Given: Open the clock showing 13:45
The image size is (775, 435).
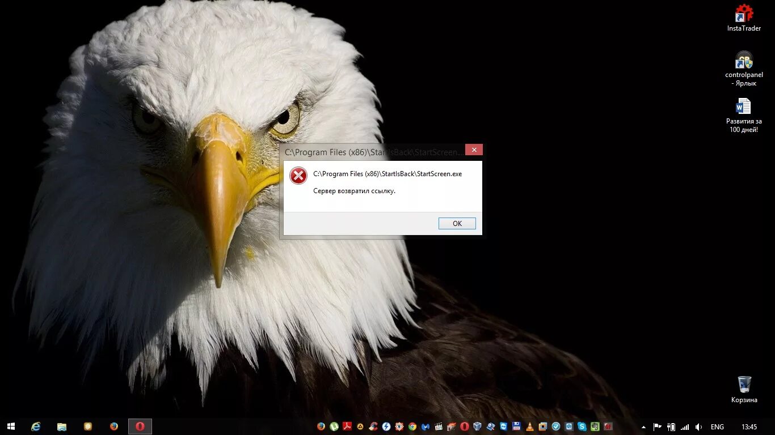Looking at the screenshot, I should (x=749, y=427).
